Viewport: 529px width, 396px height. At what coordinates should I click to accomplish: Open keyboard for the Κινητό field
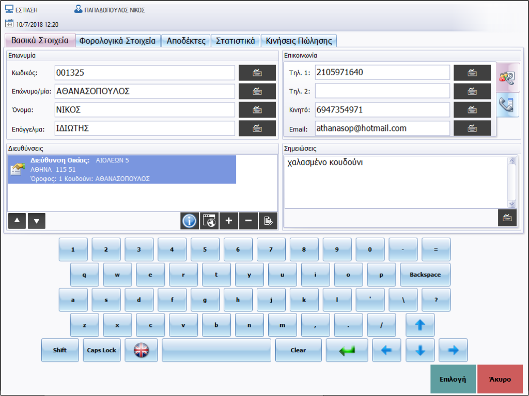[x=472, y=110]
